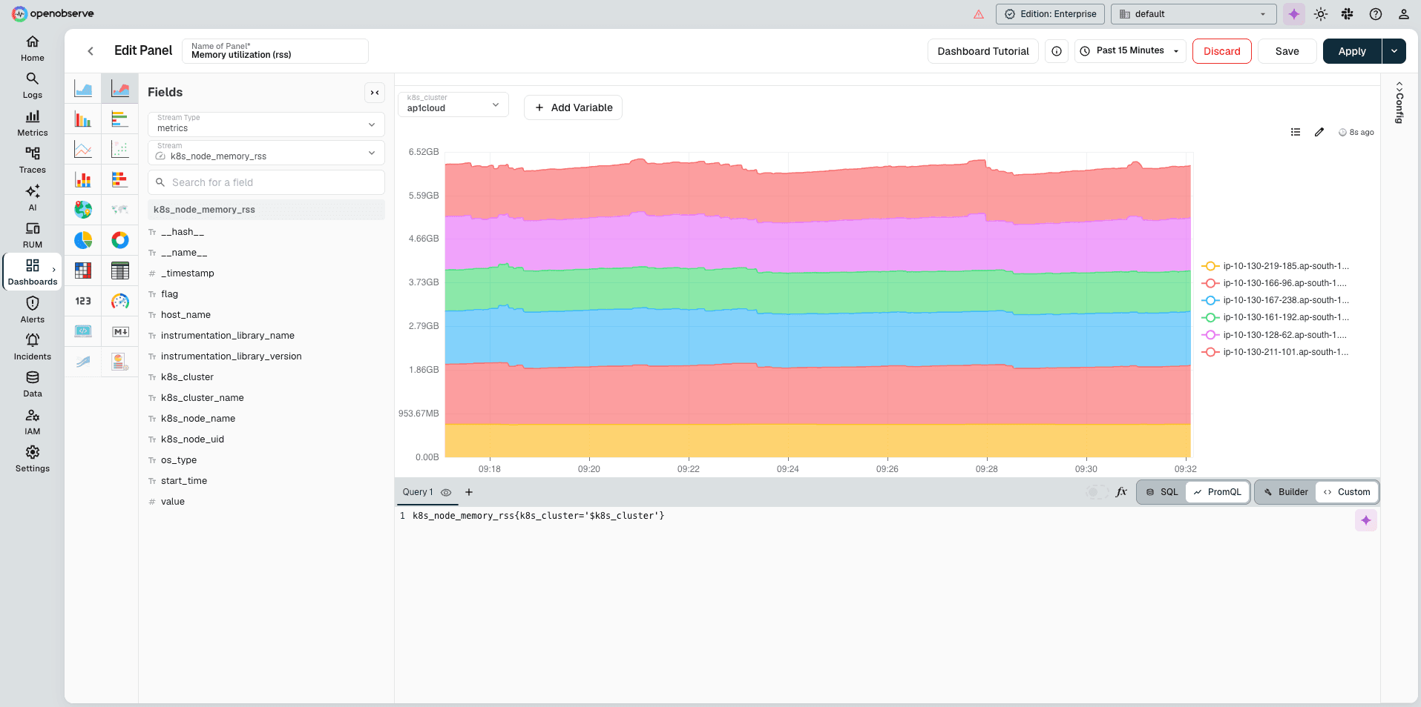Switch theme using the sun icon
Image resolution: width=1421 pixels, height=707 pixels.
click(1321, 14)
